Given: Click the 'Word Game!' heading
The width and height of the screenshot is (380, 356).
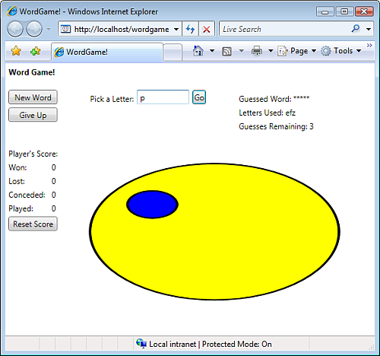Looking at the screenshot, I should click(x=32, y=72).
